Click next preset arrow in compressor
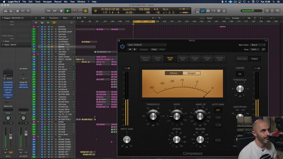The width and height of the screenshot is (283, 159). pos(135,49)
